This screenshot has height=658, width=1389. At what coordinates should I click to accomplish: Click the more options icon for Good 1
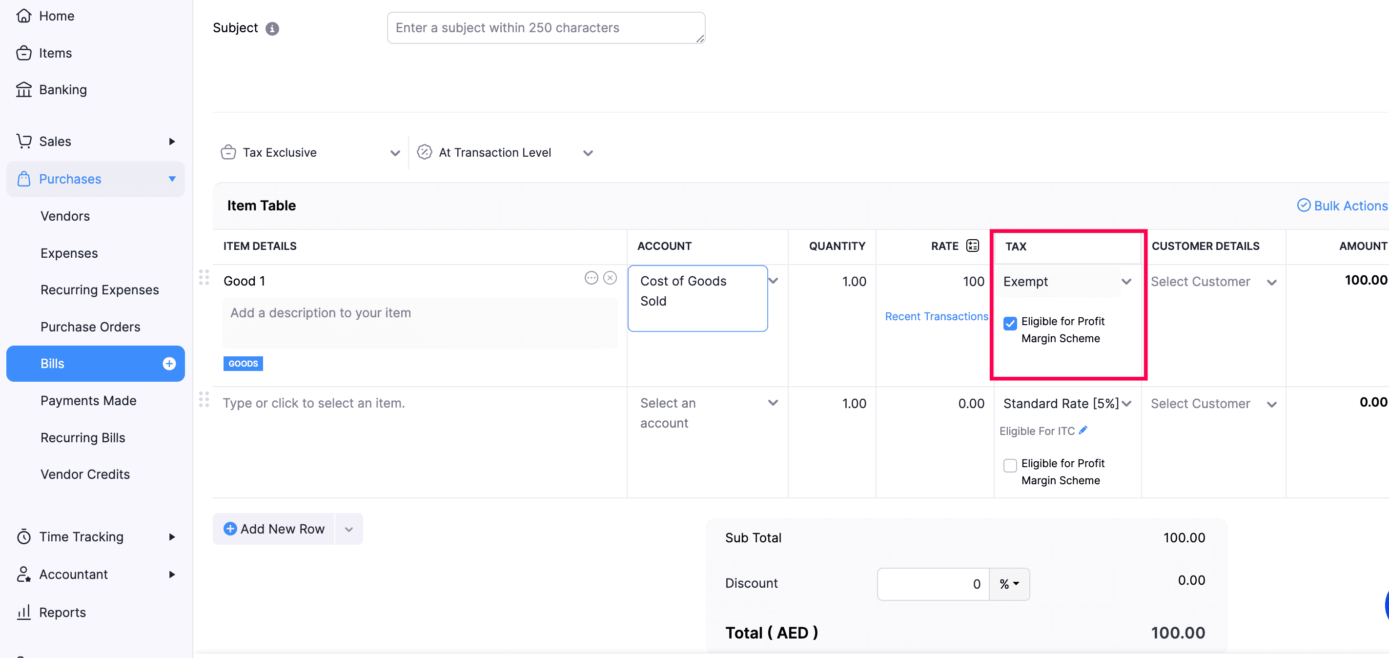click(x=592, y=278)
